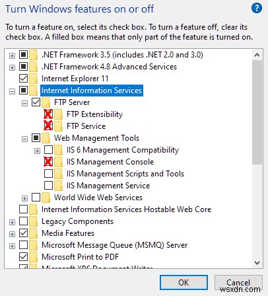Expand the World Wide Web Services node
This screenshot has height=296, width=268.
(x=24, y=198)
